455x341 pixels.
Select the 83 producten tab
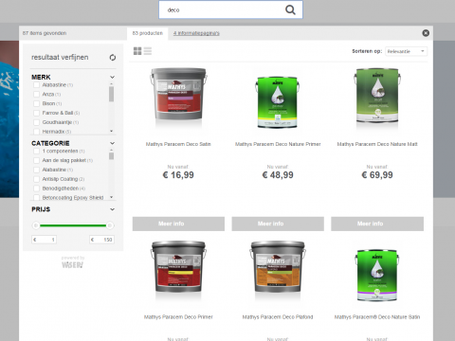click(x=148, y=33)
